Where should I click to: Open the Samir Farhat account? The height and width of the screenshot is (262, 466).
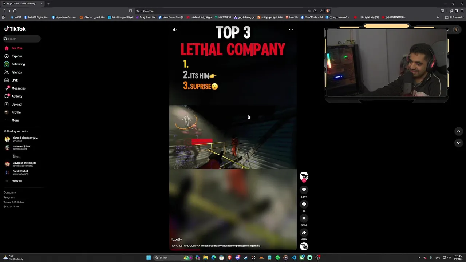click(17, 172)
